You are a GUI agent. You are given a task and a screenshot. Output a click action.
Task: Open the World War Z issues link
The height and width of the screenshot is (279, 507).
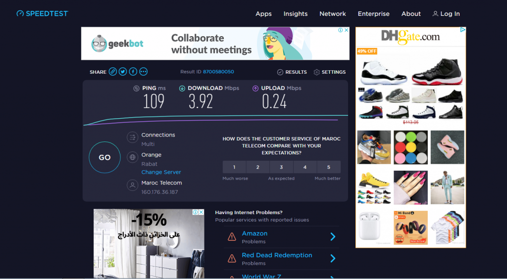click(261, 277)
